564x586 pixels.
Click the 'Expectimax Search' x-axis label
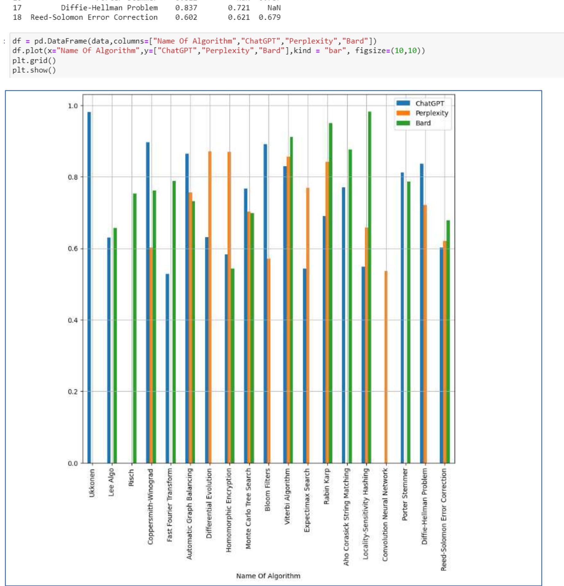(307, 500)
